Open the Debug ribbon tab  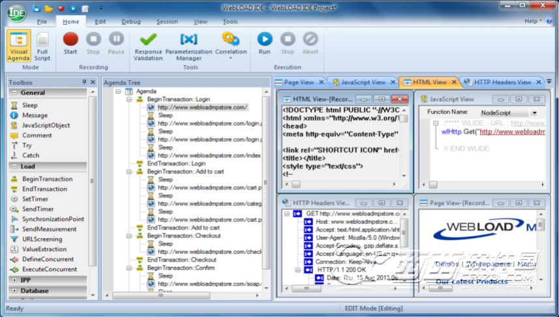point(131,22)
